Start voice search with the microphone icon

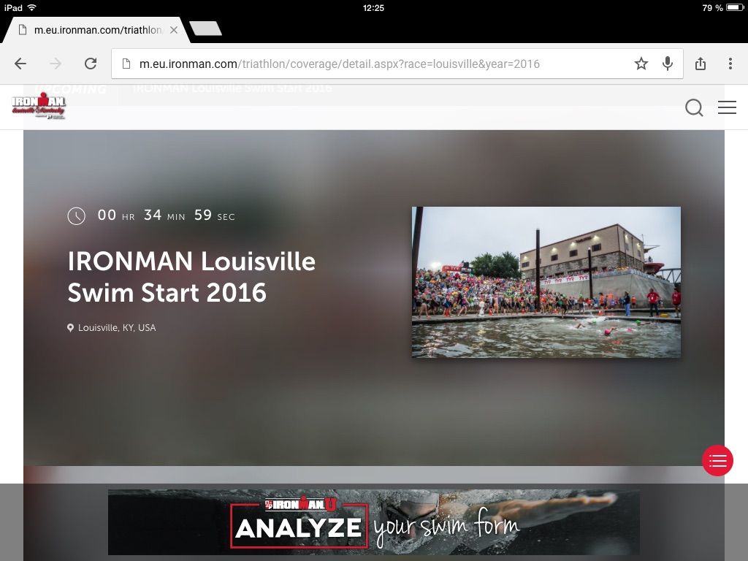[x=668, y=64]
